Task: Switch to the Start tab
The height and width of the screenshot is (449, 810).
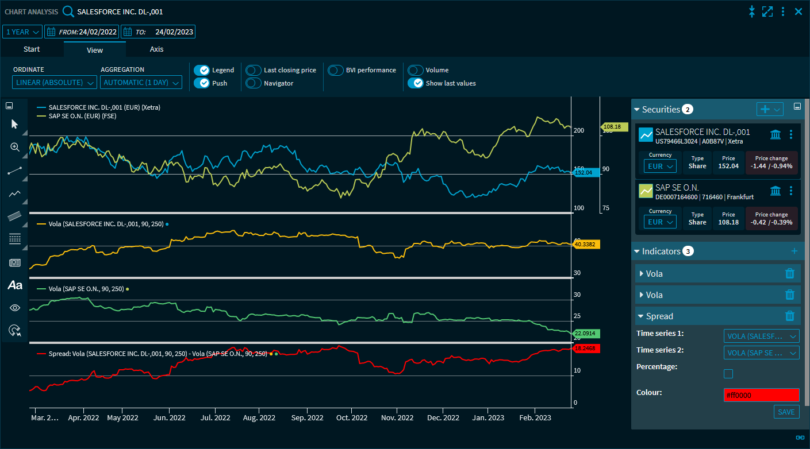Action: point(32,49)
